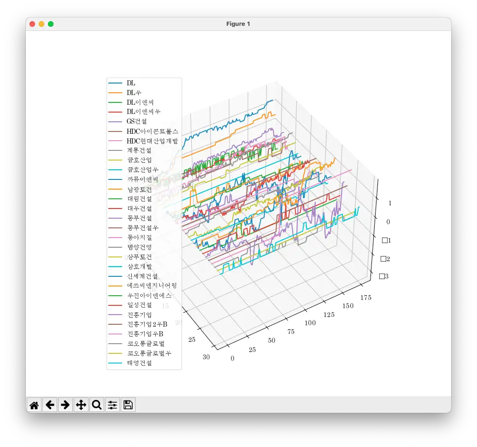Image resolution: width=477 pixels, height=447 pixels.
Task: Click legend entry '신세계건설'
Action: point(142,276)
